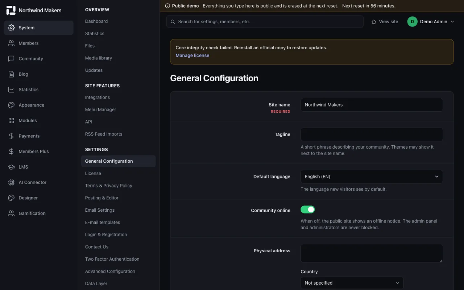The image size is (464, 290).
Task: Open Advanced Configuration
Action: [110, 272]
